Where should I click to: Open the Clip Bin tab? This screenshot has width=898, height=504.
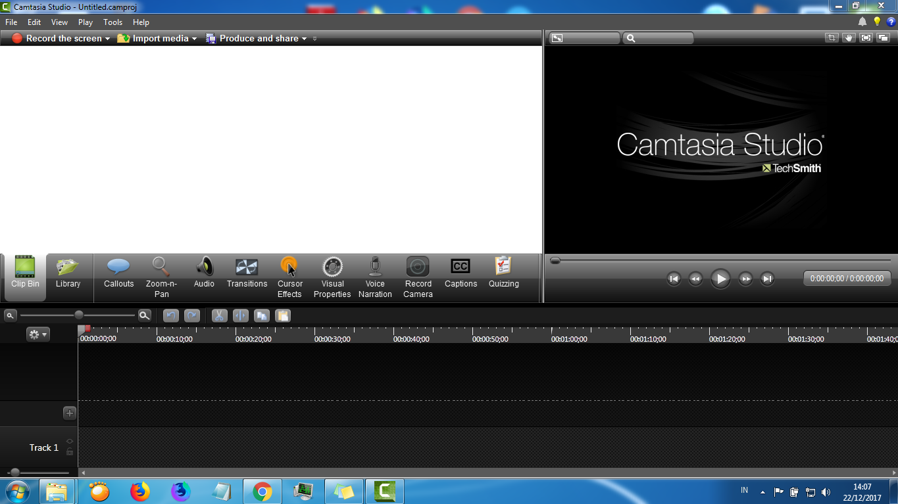coord(25,277)
